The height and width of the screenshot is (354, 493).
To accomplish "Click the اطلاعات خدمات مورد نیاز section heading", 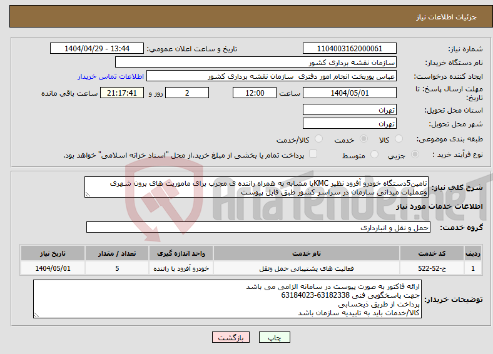I will click(x=439, y=206).
